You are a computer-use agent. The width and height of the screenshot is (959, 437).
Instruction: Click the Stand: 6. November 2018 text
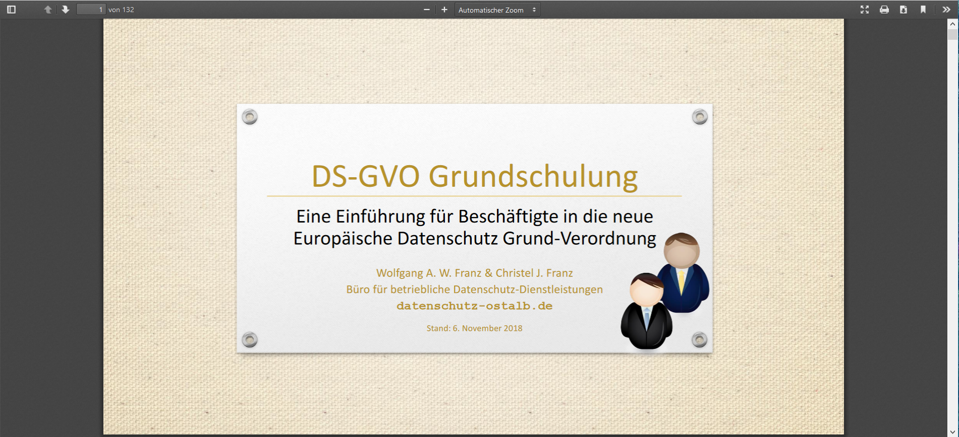point(474,328)
